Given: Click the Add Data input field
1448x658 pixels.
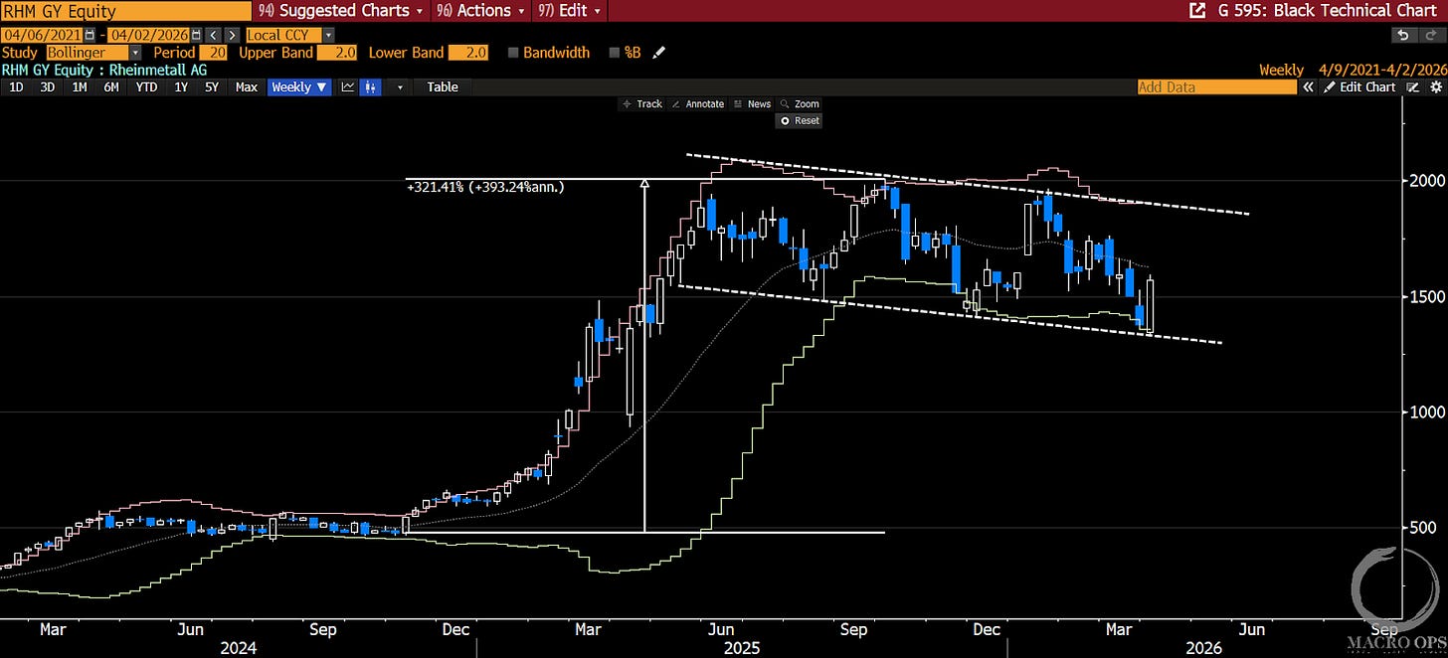Looking at the screenshot, I should (1217, 86).
